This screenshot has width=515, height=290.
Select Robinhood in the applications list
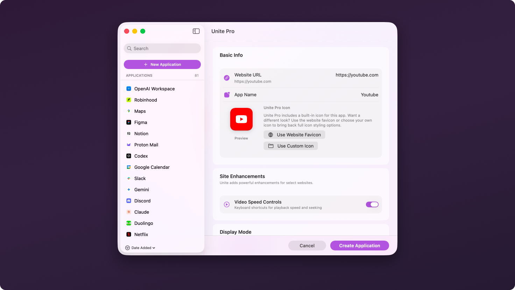point(162,100)
